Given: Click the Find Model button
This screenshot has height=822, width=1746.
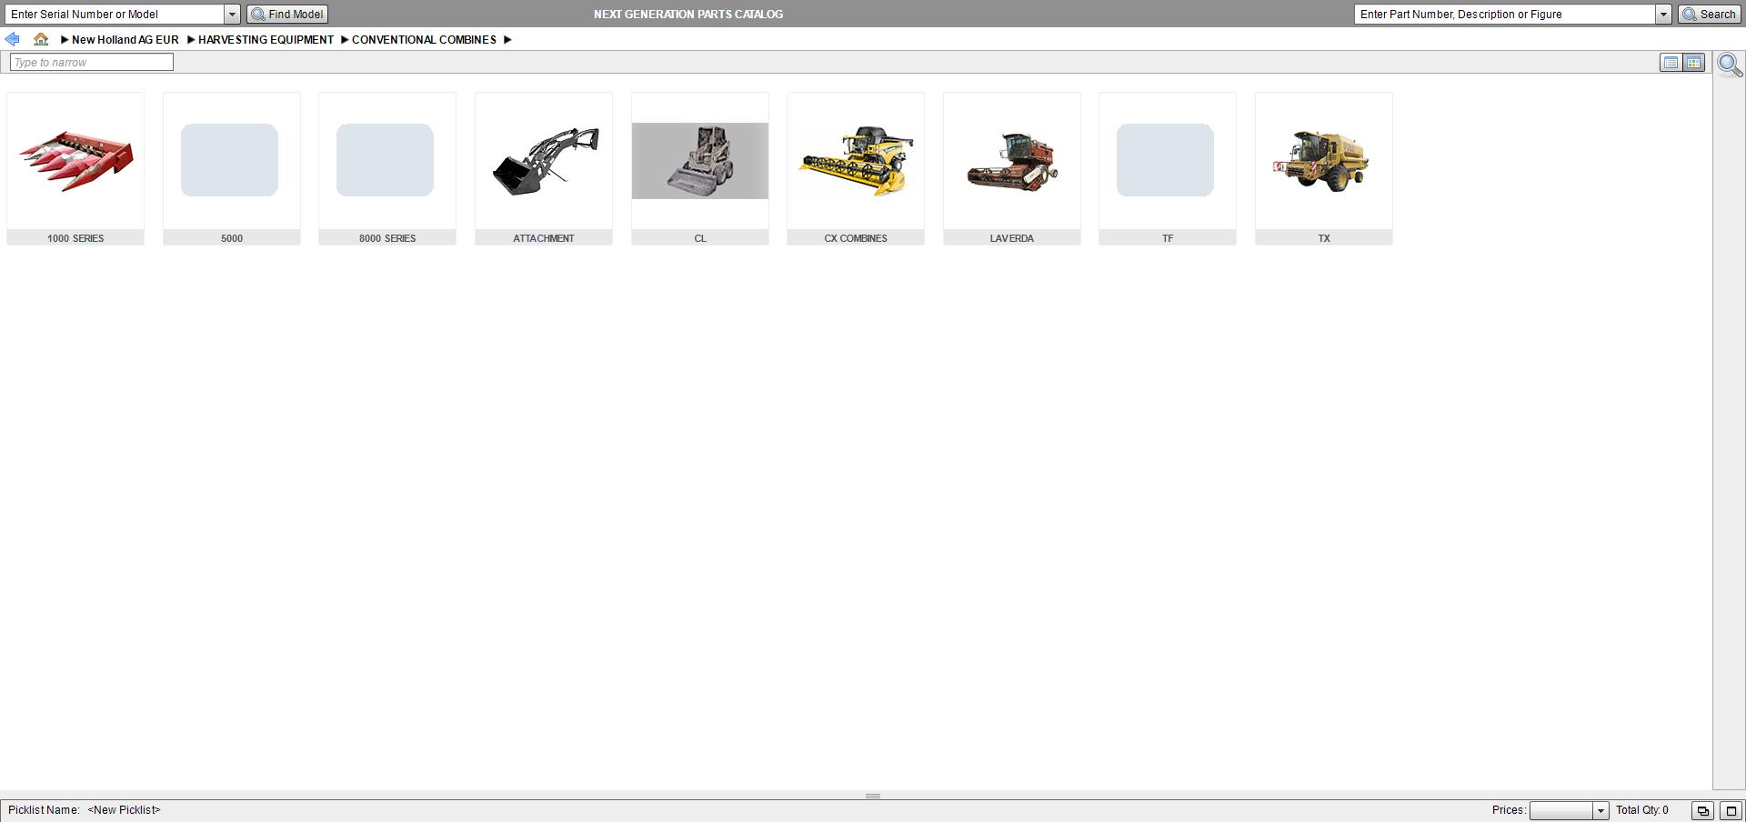Looking at the screenshot, I should [x=287, y=15].
